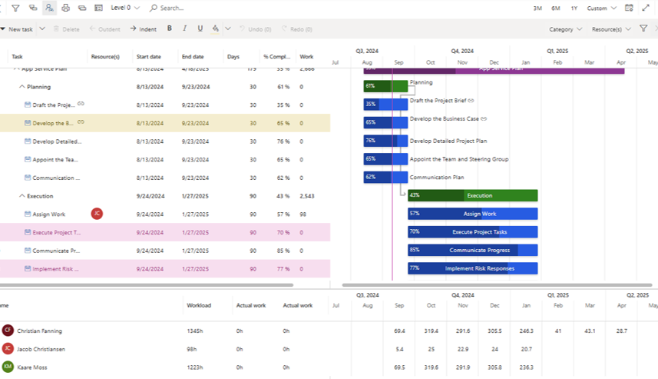Open the Level 0 dropdown

[125, 8]
